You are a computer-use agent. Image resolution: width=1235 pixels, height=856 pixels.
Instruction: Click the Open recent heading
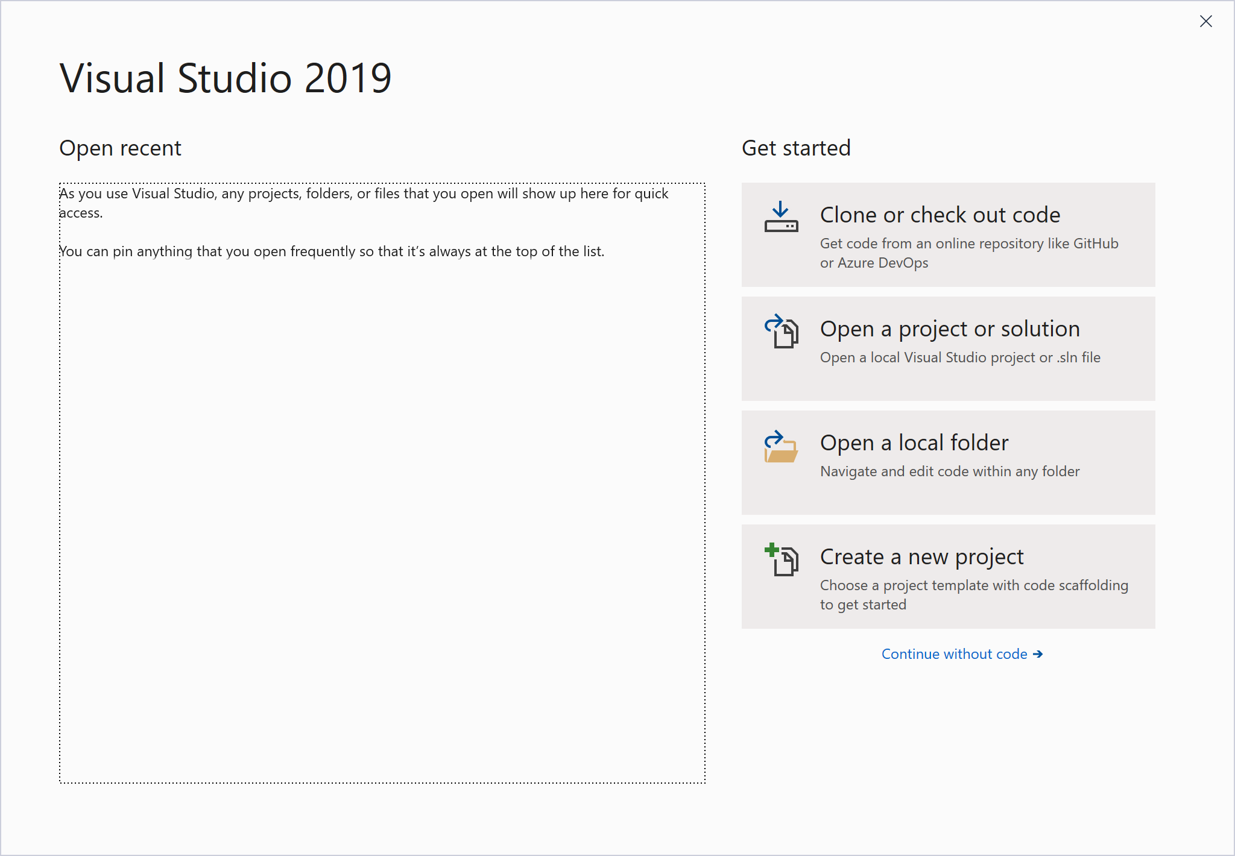[x=120, y=148]
